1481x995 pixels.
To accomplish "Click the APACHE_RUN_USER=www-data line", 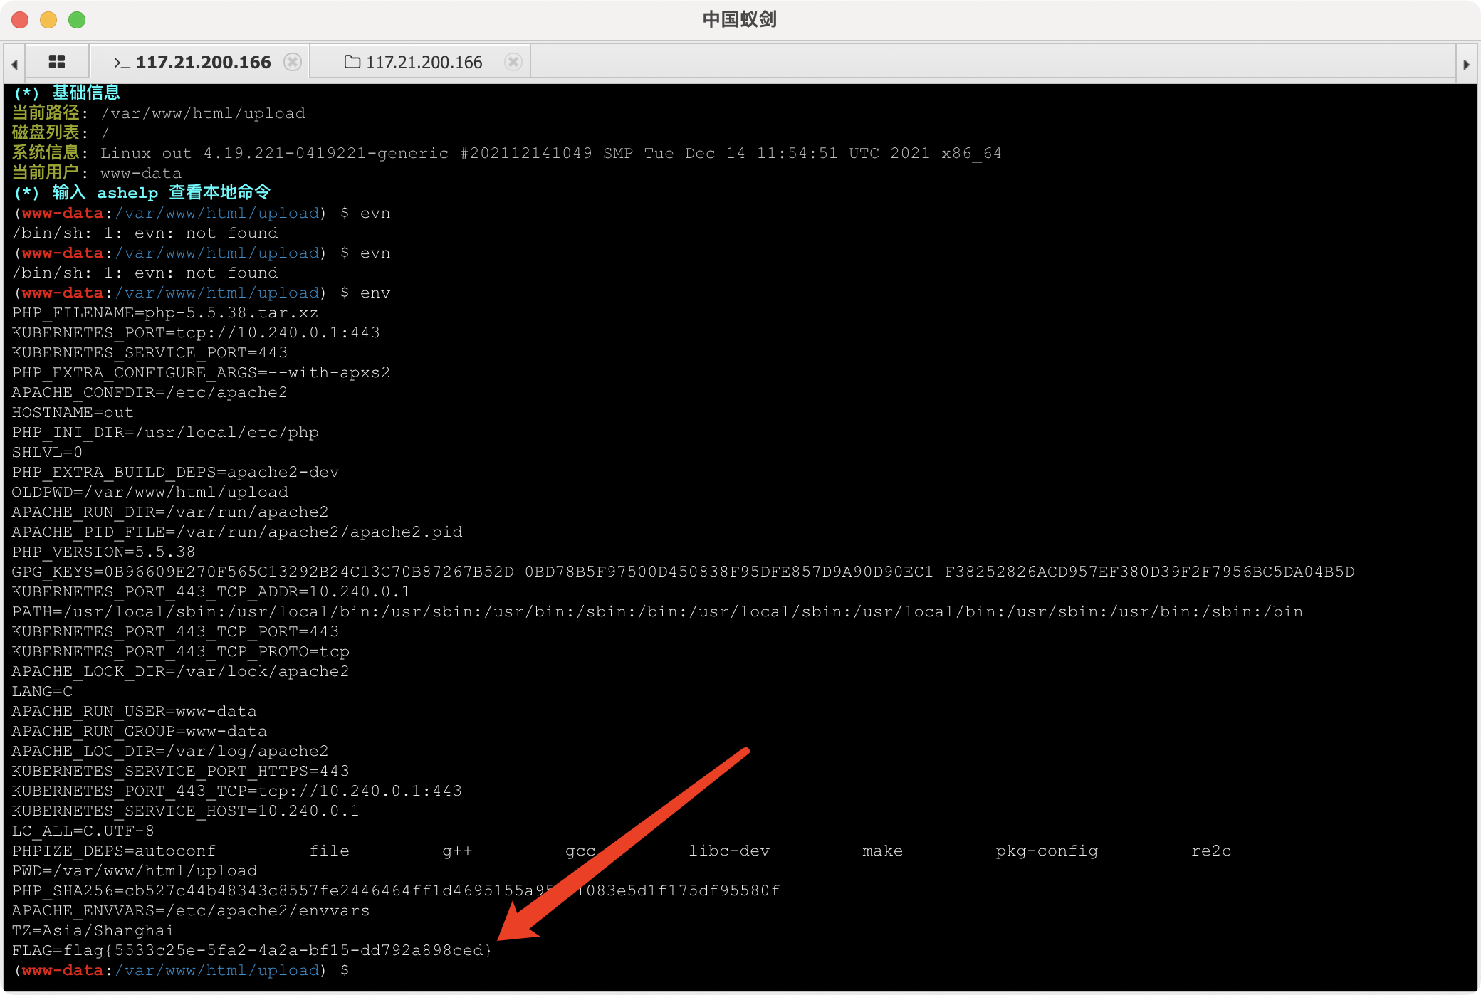I will pyautogui.click(x=135, y=711).
